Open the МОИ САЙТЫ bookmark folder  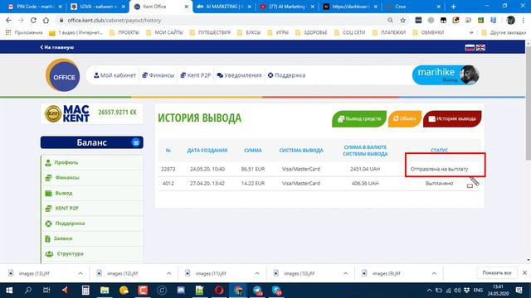click(x=164, y=32)
